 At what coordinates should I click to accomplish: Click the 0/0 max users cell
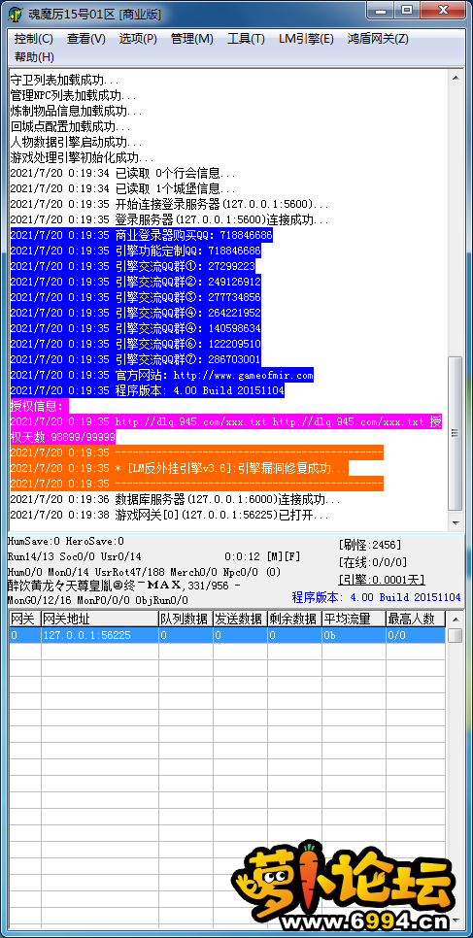416,635
